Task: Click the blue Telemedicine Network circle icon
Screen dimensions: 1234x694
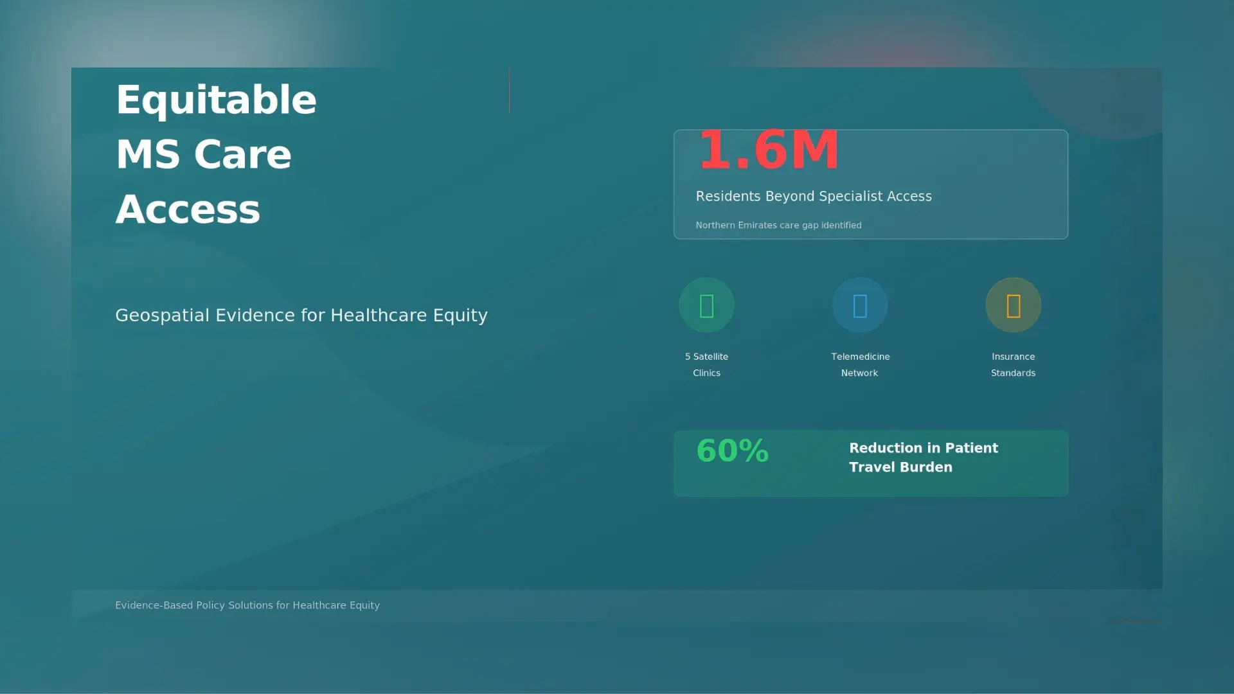Action: coord(860,305)
